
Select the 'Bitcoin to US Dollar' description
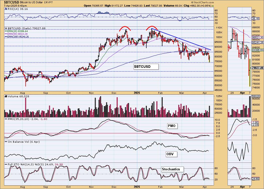point(31,2)
